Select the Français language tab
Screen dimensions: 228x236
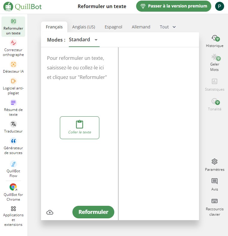click(x=54, y=27)
